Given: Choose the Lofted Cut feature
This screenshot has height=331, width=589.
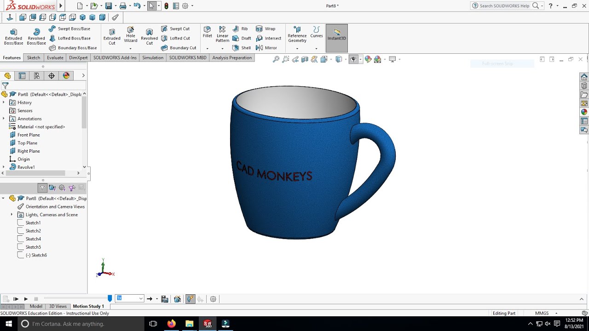Looking at the screenshot, I should click(175, 38).
